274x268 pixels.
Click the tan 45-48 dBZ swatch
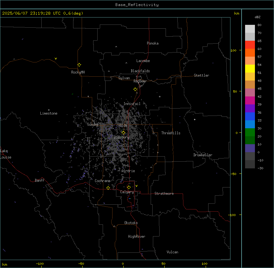pyautogui.click(x=250, y=84)
